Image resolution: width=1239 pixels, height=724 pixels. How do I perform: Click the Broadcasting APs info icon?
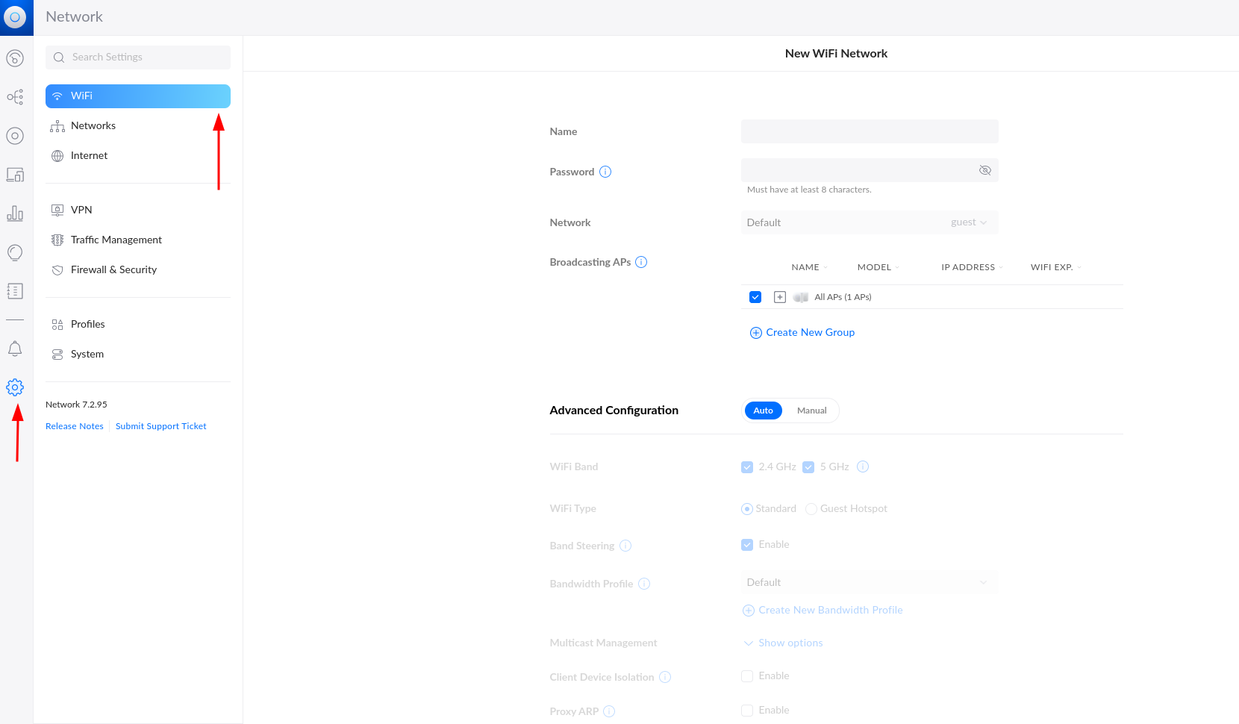641,262
